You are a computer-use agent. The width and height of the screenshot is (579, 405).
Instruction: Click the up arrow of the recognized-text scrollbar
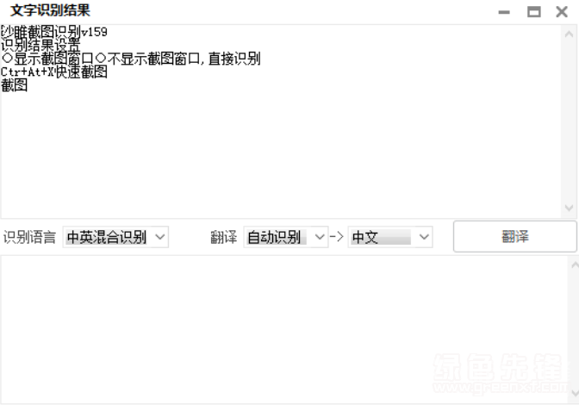pyautogui.click(x=569, y=34)
